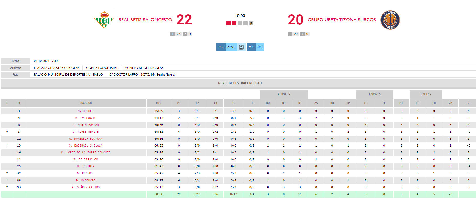
Task: Click the 10:00 game clock
Action: click(x=240, y=16)
